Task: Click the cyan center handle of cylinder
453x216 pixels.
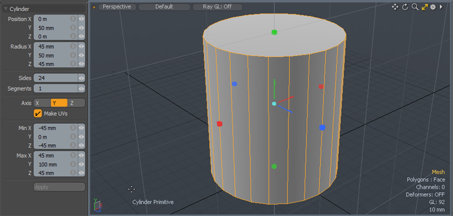Action: 274,104
